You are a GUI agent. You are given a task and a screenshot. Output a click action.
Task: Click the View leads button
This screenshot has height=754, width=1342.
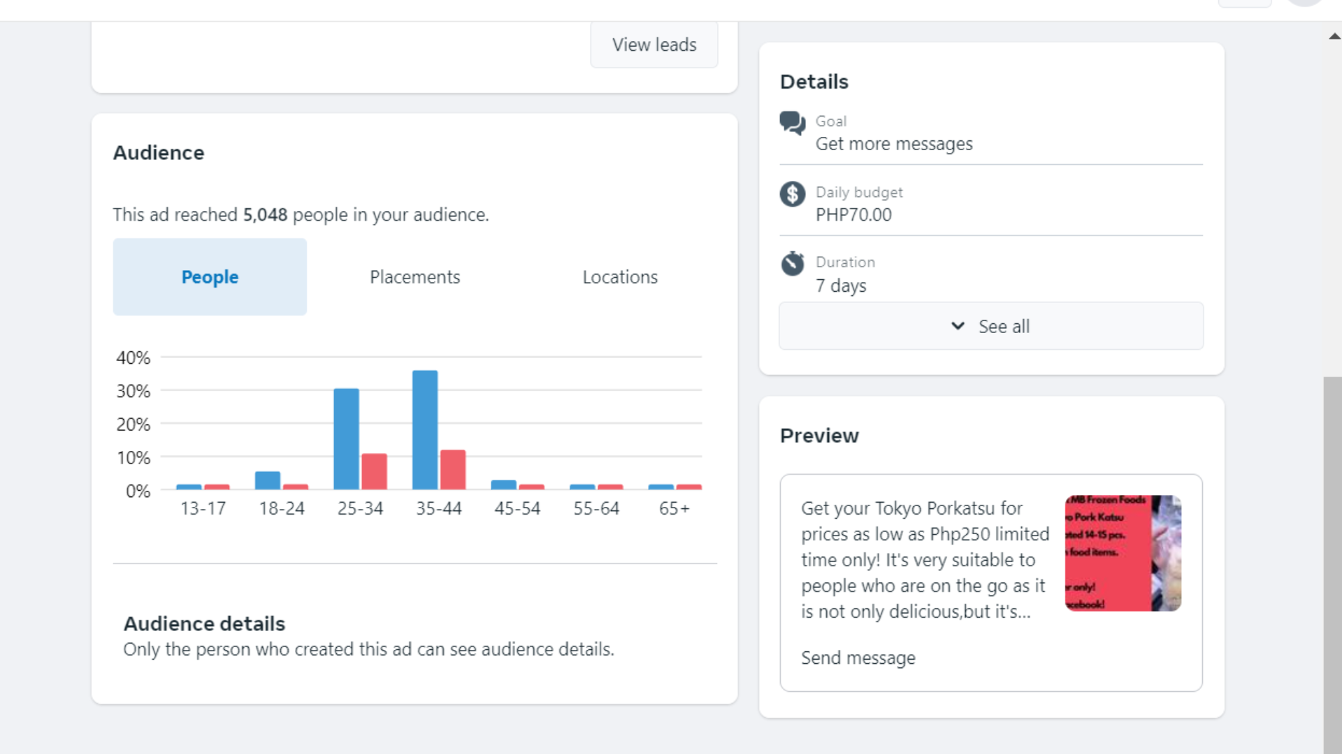click(654, 45)
